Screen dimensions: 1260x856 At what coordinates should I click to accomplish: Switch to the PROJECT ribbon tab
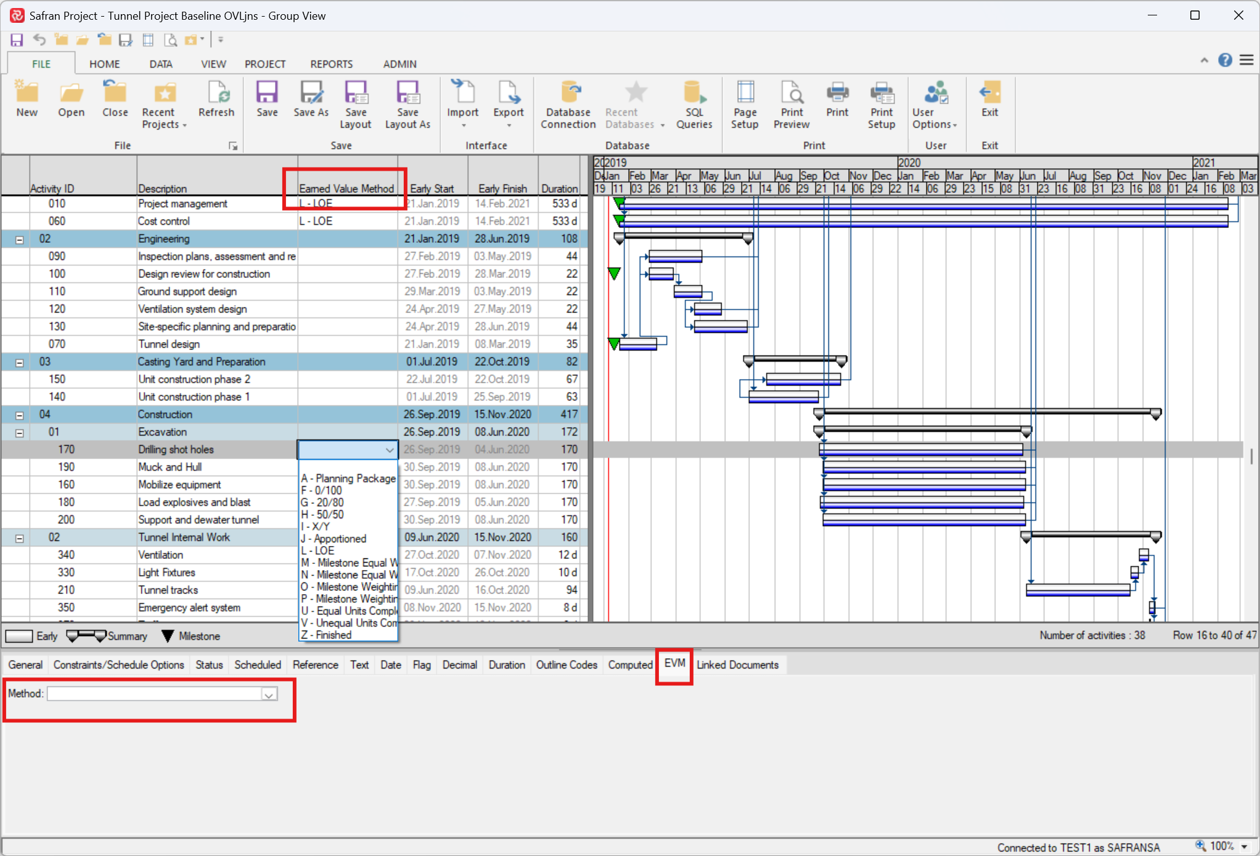[x=265, y=64]
